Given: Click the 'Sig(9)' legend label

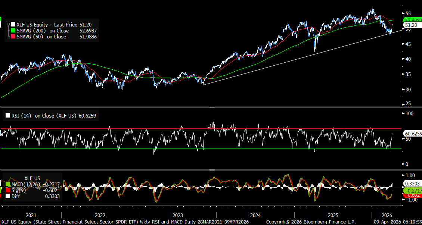Looking at the screenshot, I should pyautogui.click(x=19, y=190).
